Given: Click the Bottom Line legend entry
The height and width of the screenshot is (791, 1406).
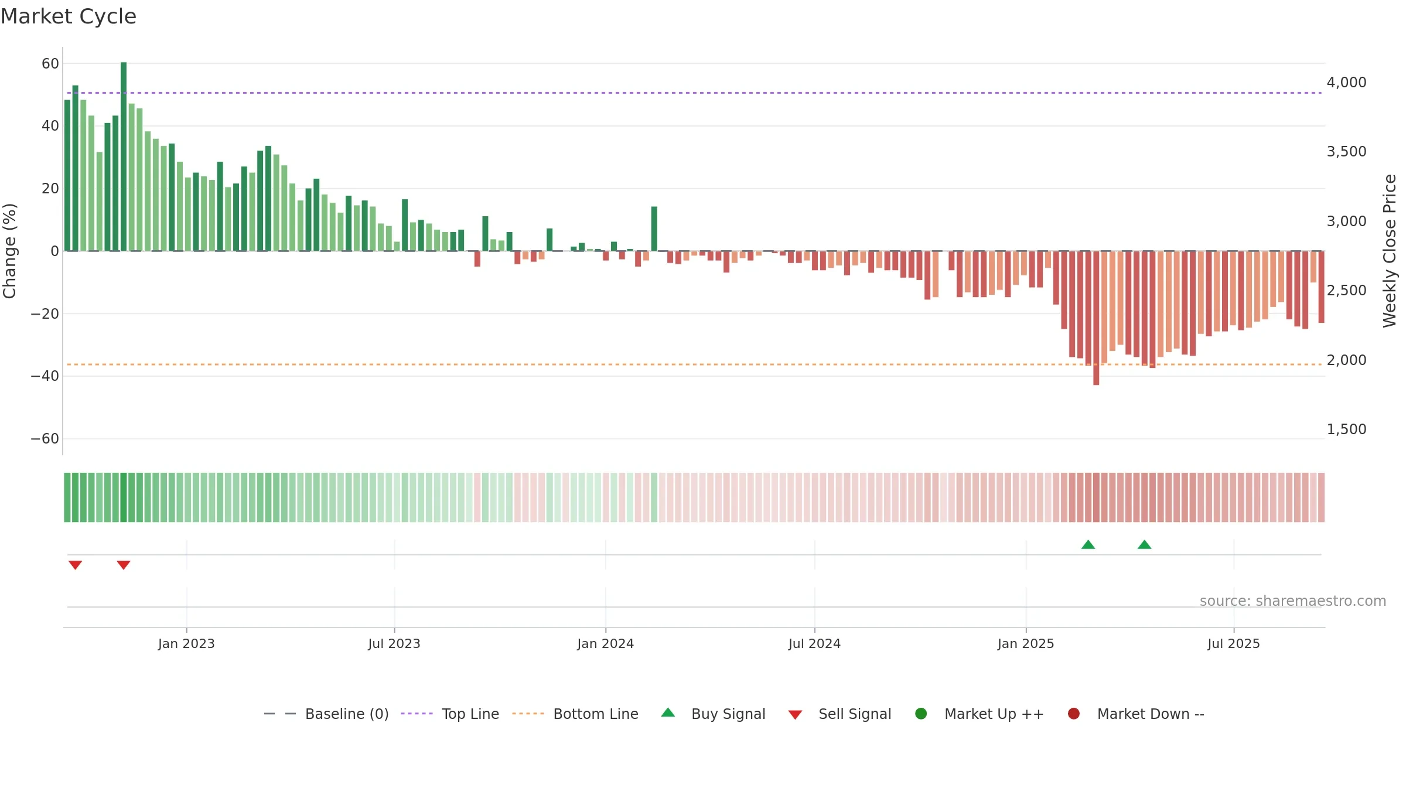Looking at the screenshot, I should 575,714.
